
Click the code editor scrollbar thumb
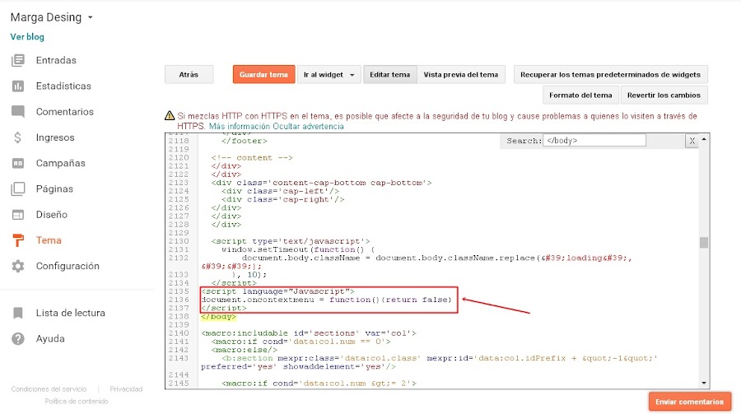tap(704, 243)
